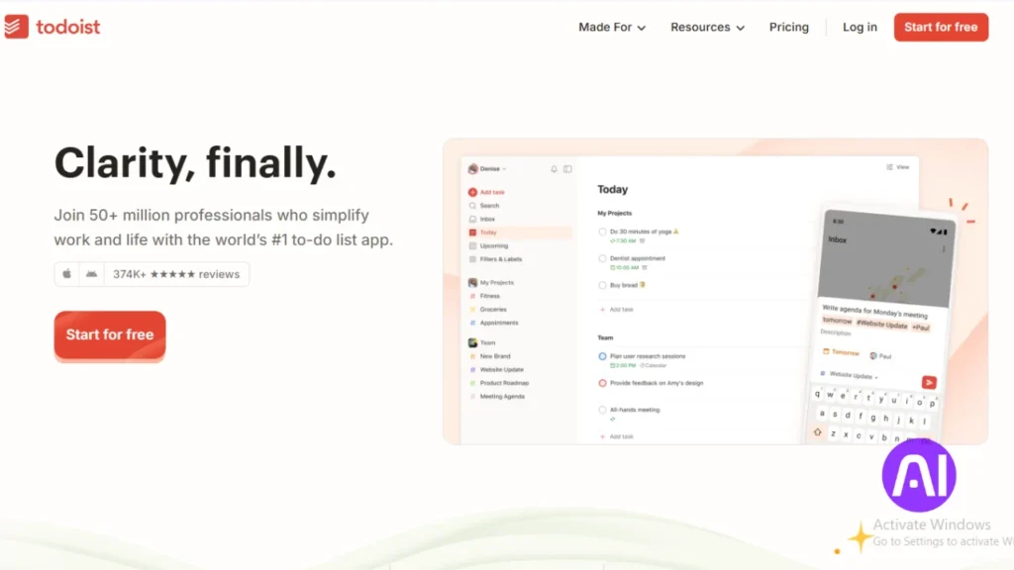Click the Log in link
The height and width of the screenshot is (570, 1014).
(x=859, y=27)
